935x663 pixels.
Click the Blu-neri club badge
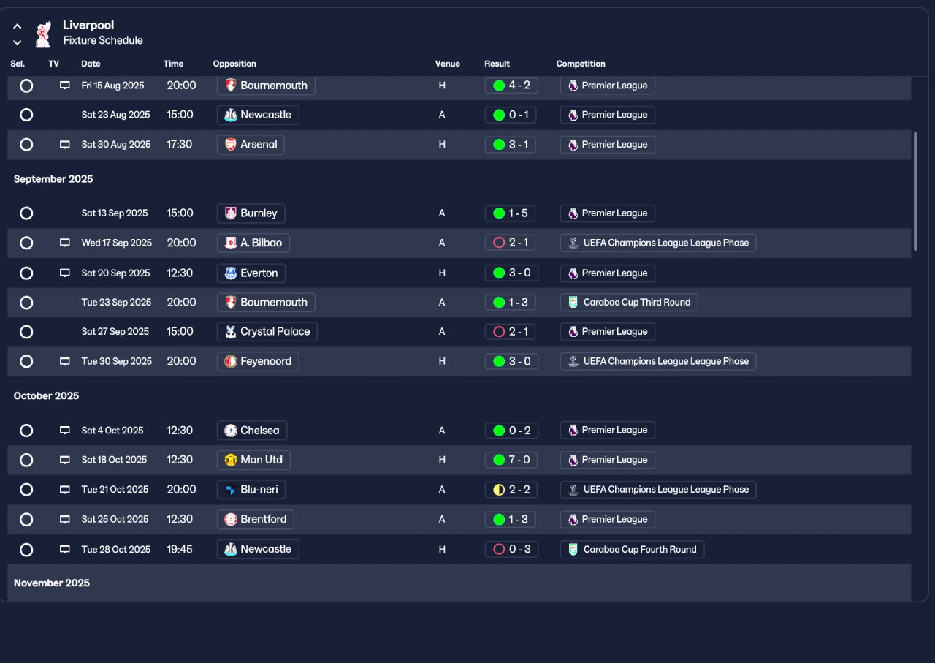click(231, 490)
